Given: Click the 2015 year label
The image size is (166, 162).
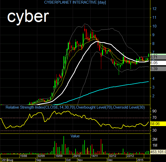Looking at the screenshot, I should point(140,160).
